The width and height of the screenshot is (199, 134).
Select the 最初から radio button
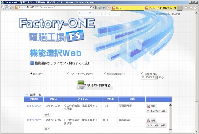[x=31, y=73]
